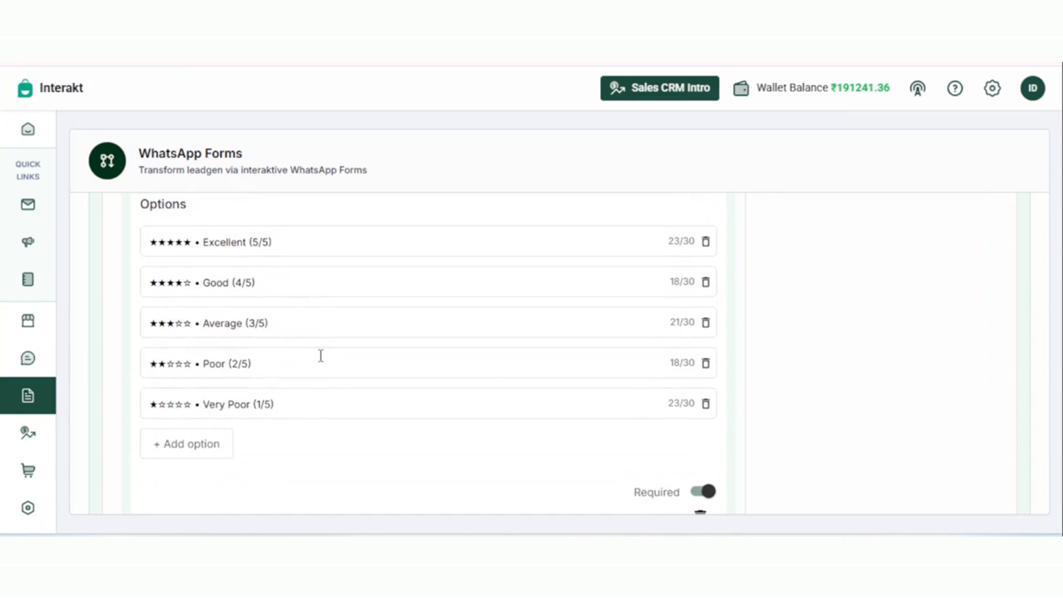
Task: Open the shopping cart icon in sidebar
Action: (x=28, y=470)
